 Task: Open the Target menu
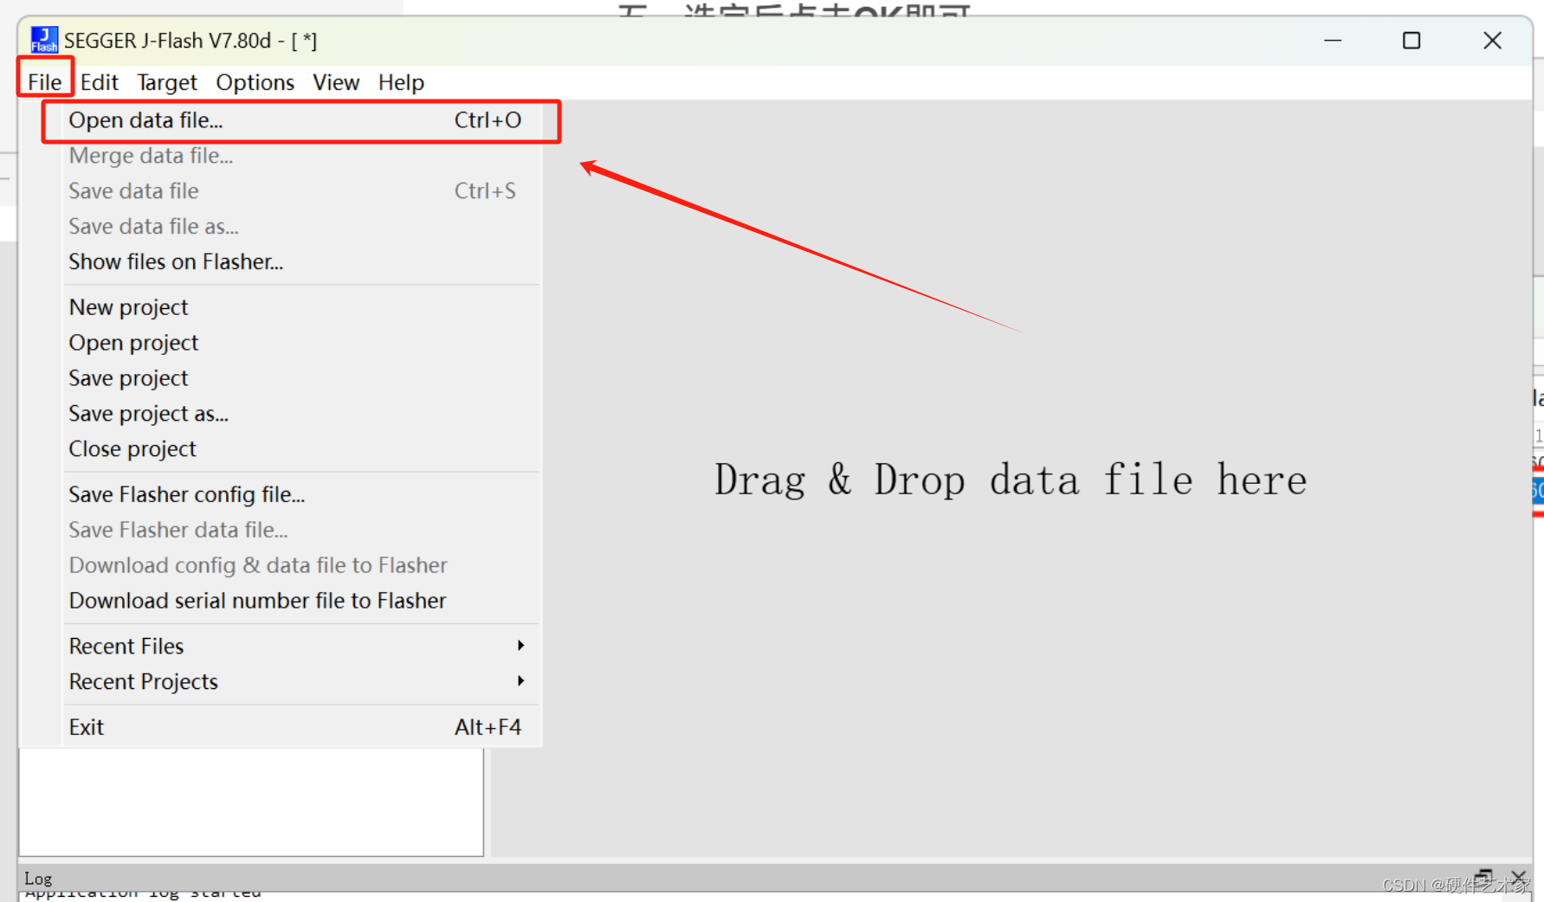point(167,82)
